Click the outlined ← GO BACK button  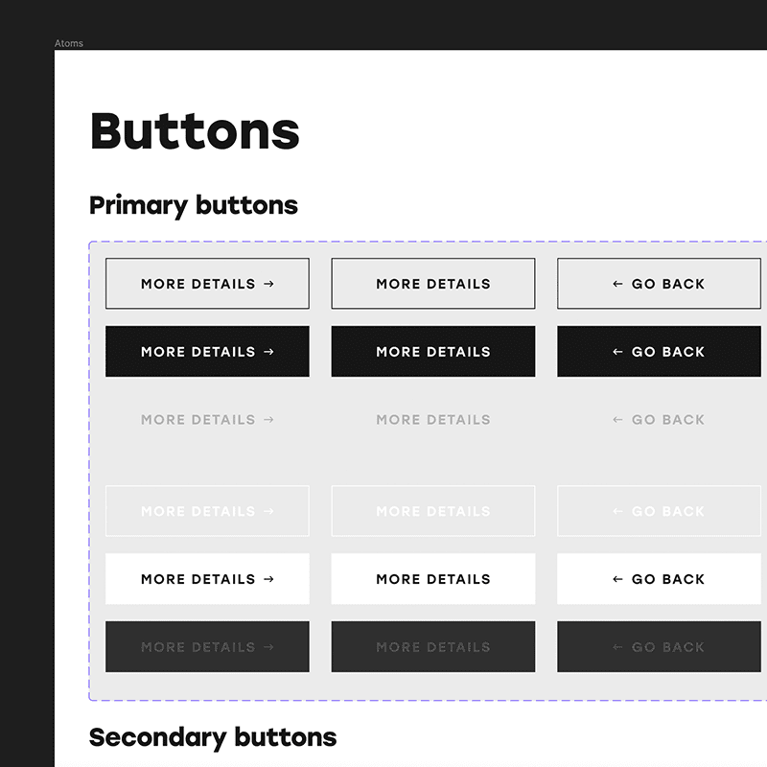[659, 283]
